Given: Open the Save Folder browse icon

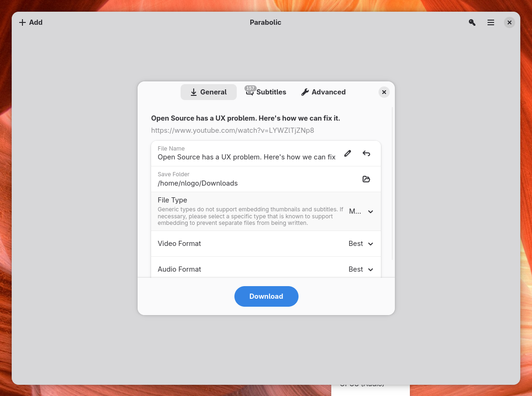Looking at the screenshot, I should pos(366,179).
